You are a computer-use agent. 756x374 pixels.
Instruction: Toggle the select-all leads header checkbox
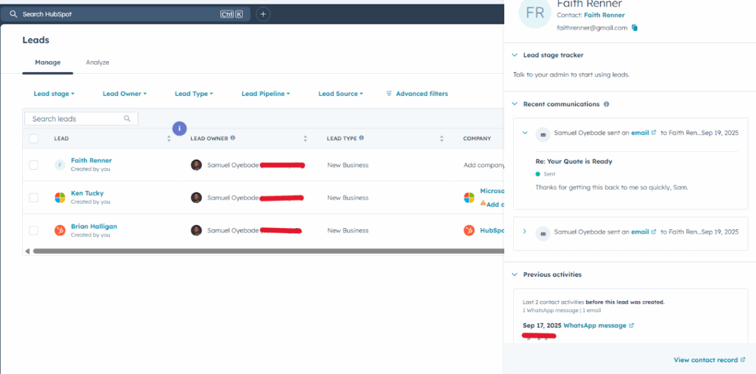[34, 139]
